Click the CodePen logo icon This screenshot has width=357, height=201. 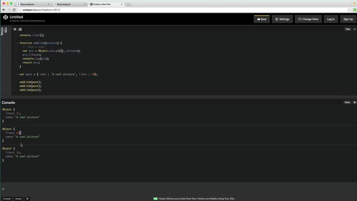pos(5,17)
